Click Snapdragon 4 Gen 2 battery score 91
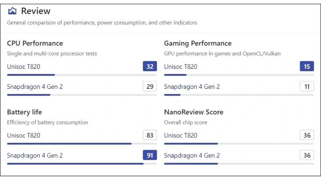 150,155
